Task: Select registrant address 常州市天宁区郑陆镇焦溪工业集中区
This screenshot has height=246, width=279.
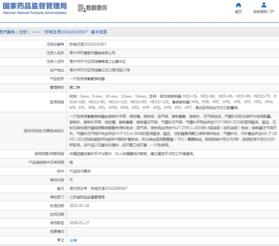Action: click(97, 61)
